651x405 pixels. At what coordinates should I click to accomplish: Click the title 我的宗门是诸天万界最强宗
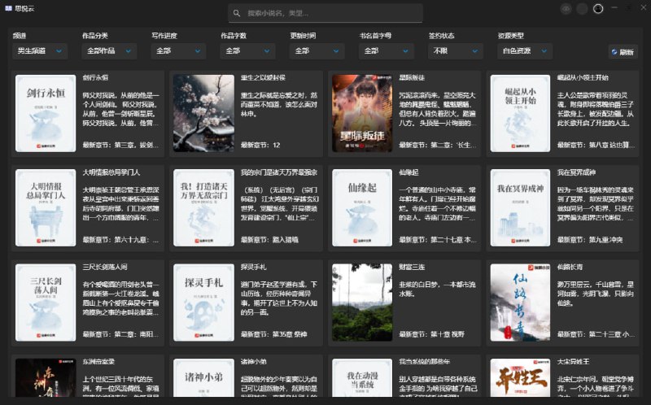(x=279, y=172)
